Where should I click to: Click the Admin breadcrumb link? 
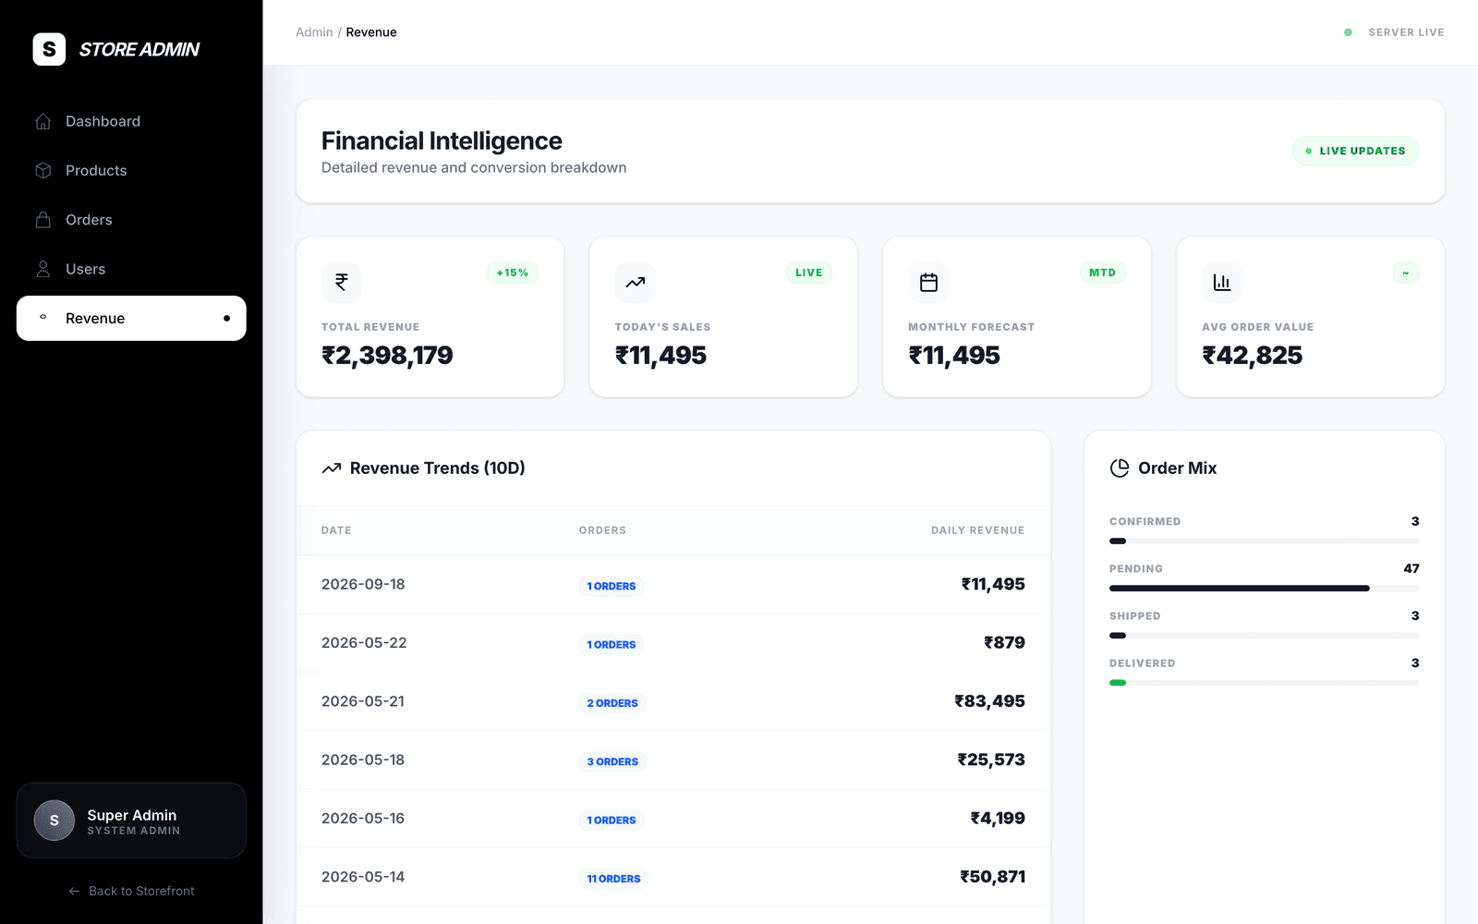point(314,32)
